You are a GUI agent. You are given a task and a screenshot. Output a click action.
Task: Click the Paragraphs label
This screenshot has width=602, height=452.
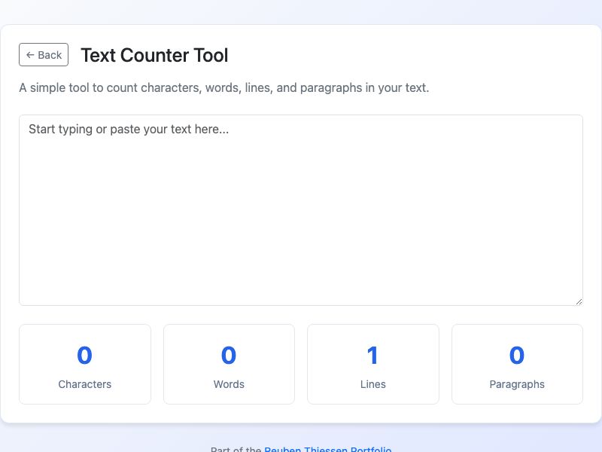coord(517,384)
